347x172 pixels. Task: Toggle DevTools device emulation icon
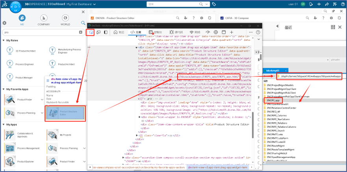coord(98,32)
